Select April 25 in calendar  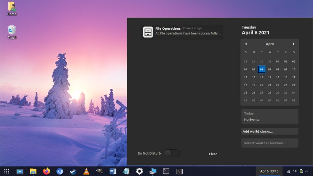coord(246,93)
